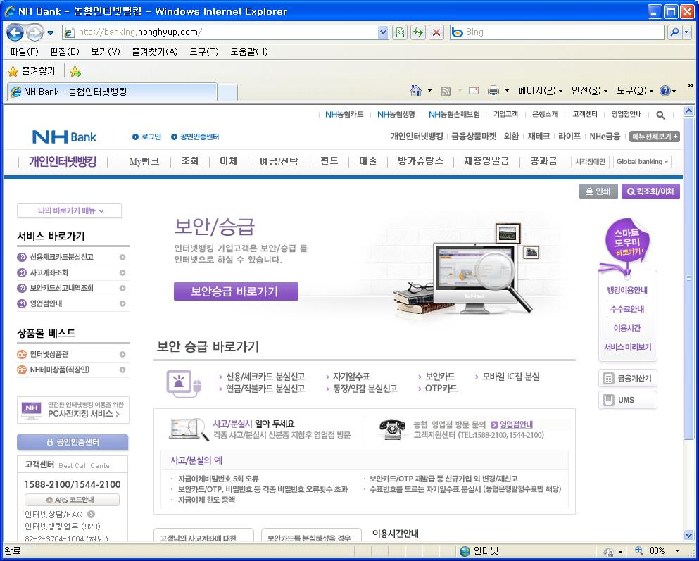Screen dimensions: 699x561
Task: Click the 신용/체크카드 분실신고 link
Action: [265, 377]
